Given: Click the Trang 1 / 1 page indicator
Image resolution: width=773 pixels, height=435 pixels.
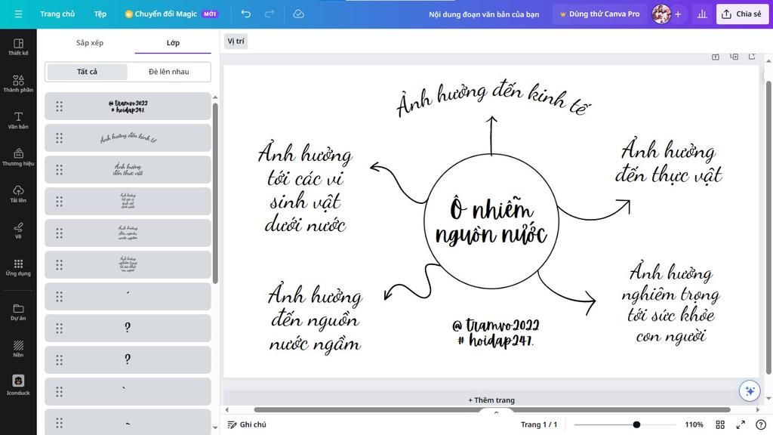Looking at the screenshot, I should click(539, 424).
